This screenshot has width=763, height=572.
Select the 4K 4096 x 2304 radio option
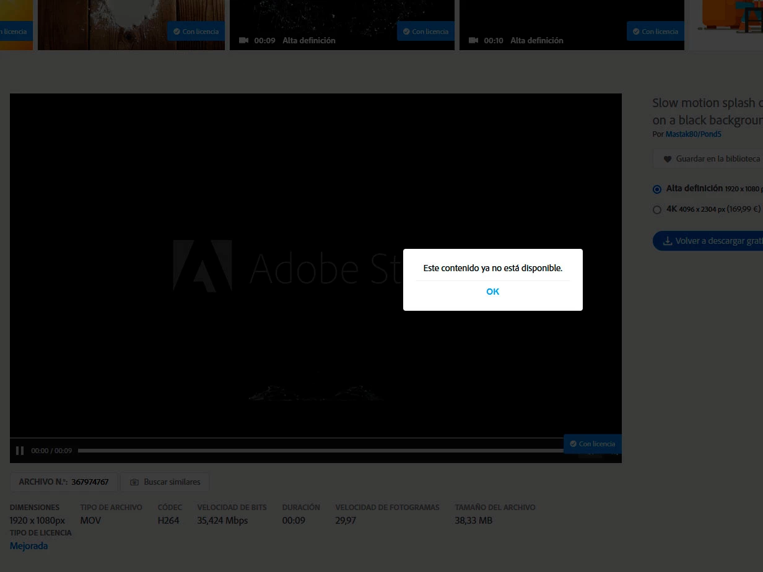click(x=657, y=210)
